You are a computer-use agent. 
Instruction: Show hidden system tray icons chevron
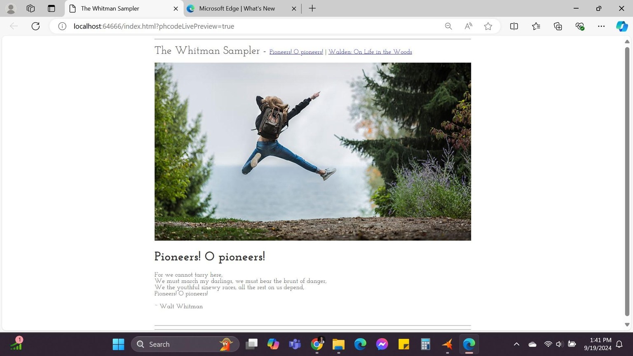(x=516, y=344)
